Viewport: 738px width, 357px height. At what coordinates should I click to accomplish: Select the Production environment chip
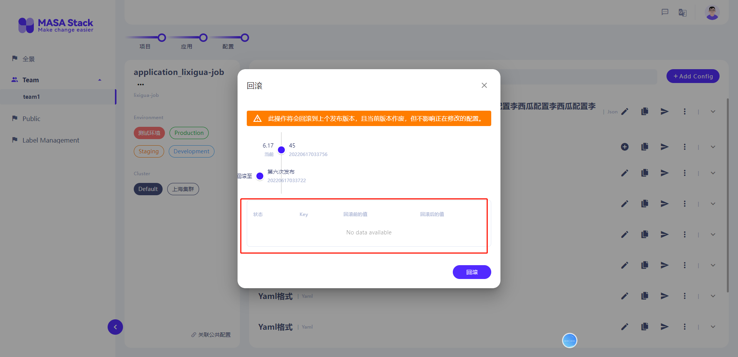(x=189, y=133)
